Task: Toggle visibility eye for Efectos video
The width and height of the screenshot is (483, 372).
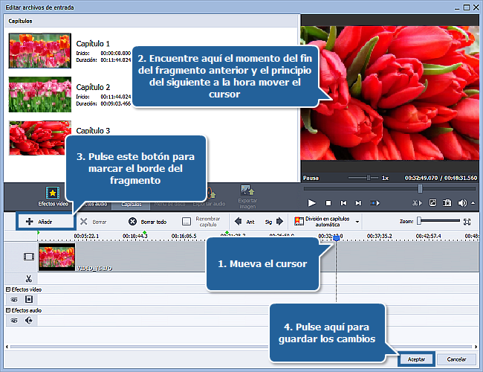Action: [13, 299]
